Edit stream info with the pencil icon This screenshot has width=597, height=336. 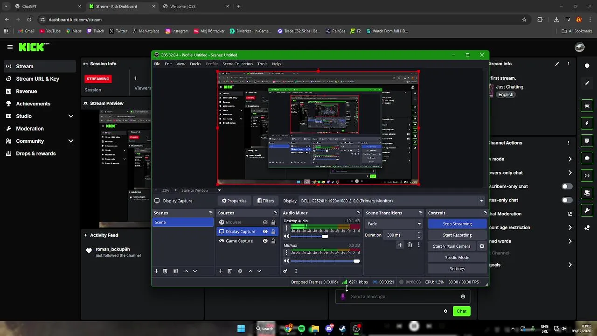pyautogui.click(x=557, y=64)
